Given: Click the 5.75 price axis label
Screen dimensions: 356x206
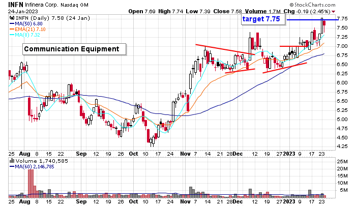Looking at the screenshot, I should [x=342, y=92].
